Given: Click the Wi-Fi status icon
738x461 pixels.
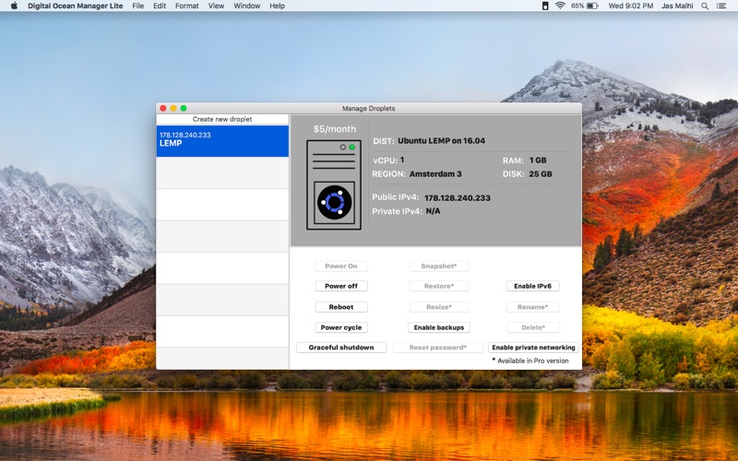Looking at the screenshot, I should 560,6.
